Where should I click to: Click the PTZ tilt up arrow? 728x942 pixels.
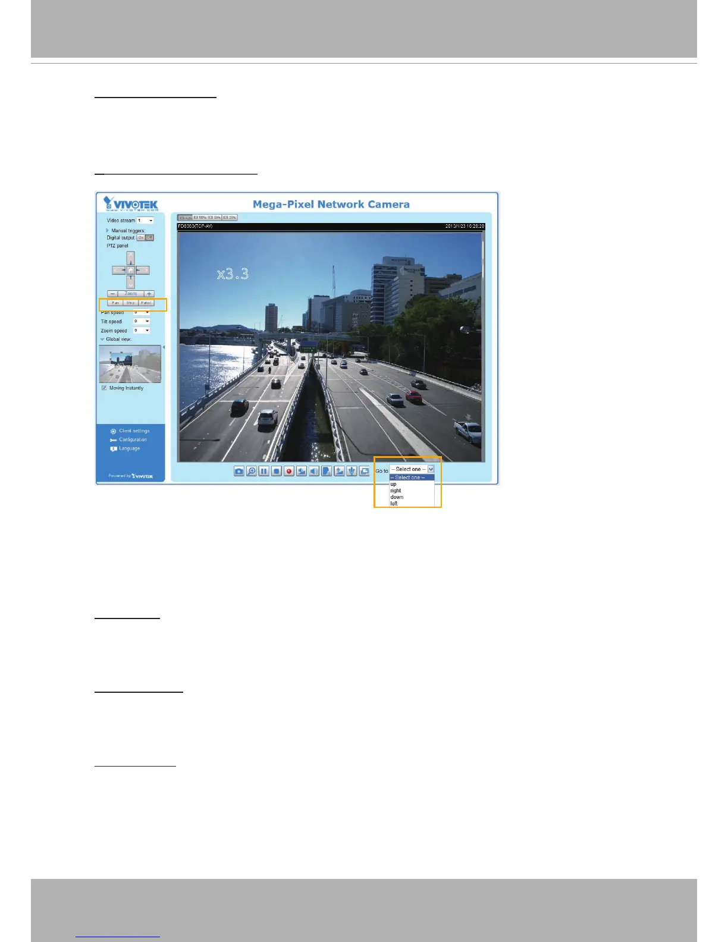[130, 258]
